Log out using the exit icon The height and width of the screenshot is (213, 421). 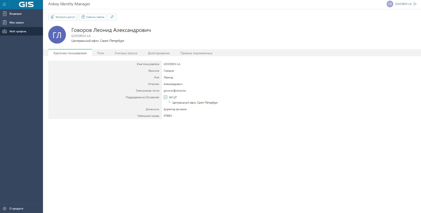(x=415, y=4)
